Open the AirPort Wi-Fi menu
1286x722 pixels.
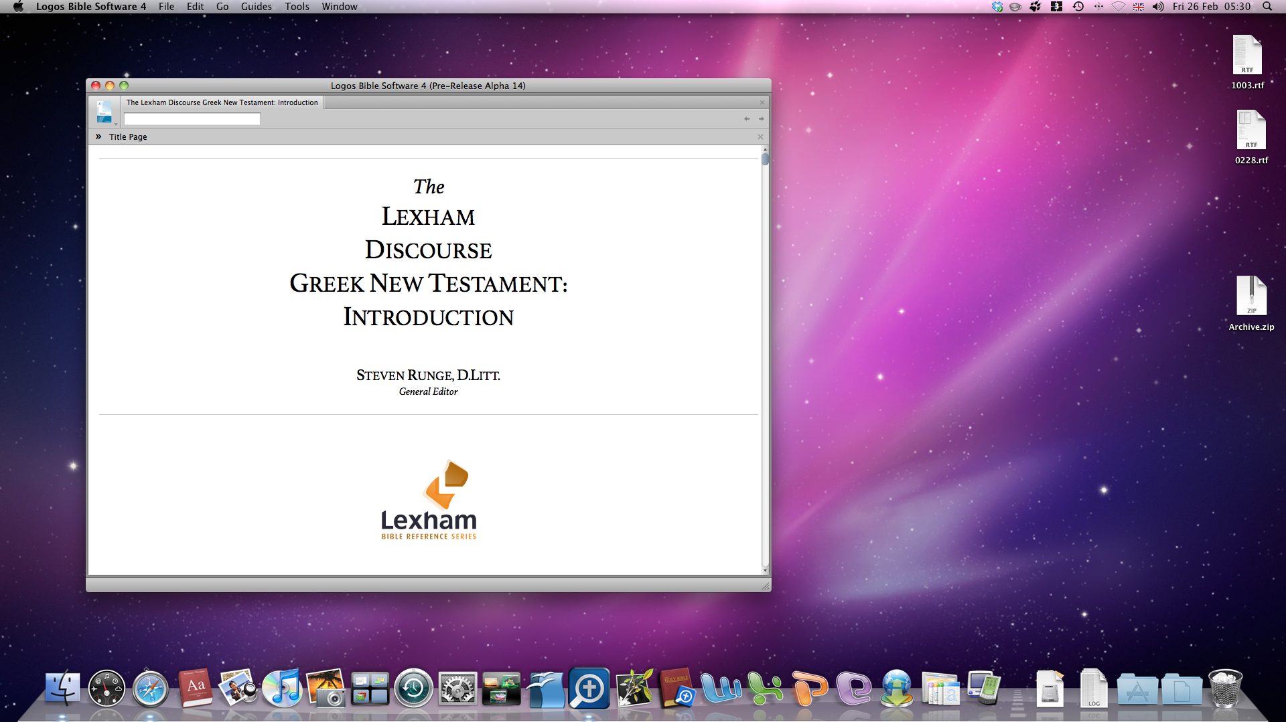pos(1119,7)
